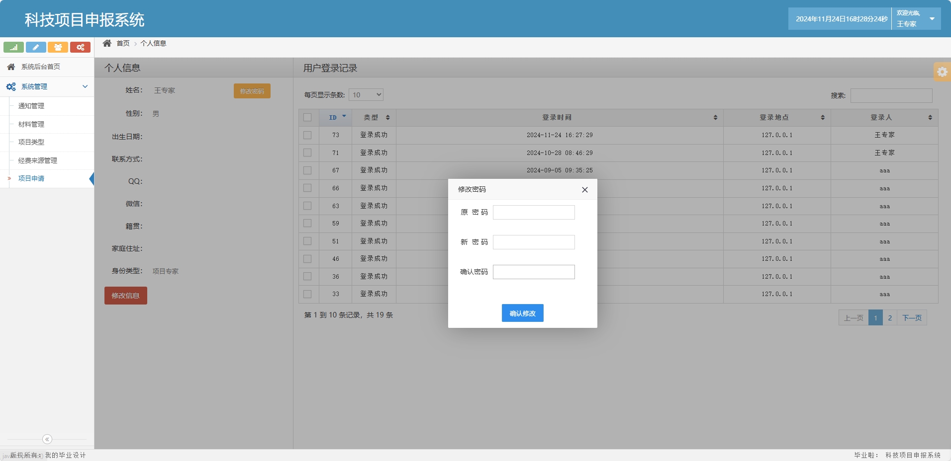Click the red gears shortcut icon

[81, 47]
